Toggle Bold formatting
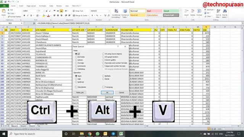Screen dimensions: 244x137 24,16
